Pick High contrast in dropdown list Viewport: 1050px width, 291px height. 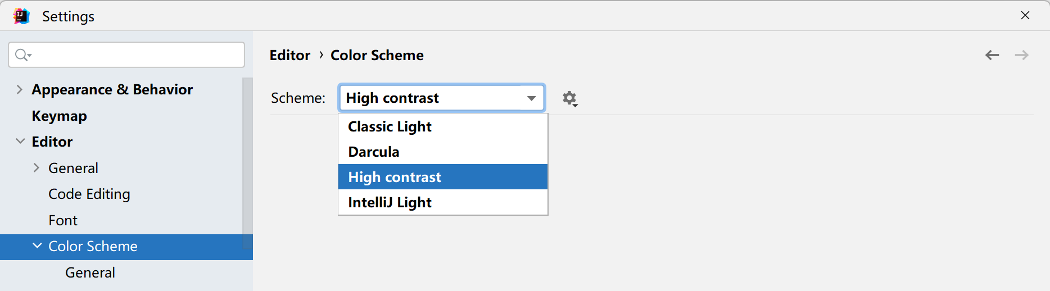point(395,177)
